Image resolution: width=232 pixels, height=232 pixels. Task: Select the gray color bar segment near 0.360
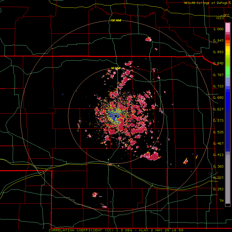[x=228, y=179]
